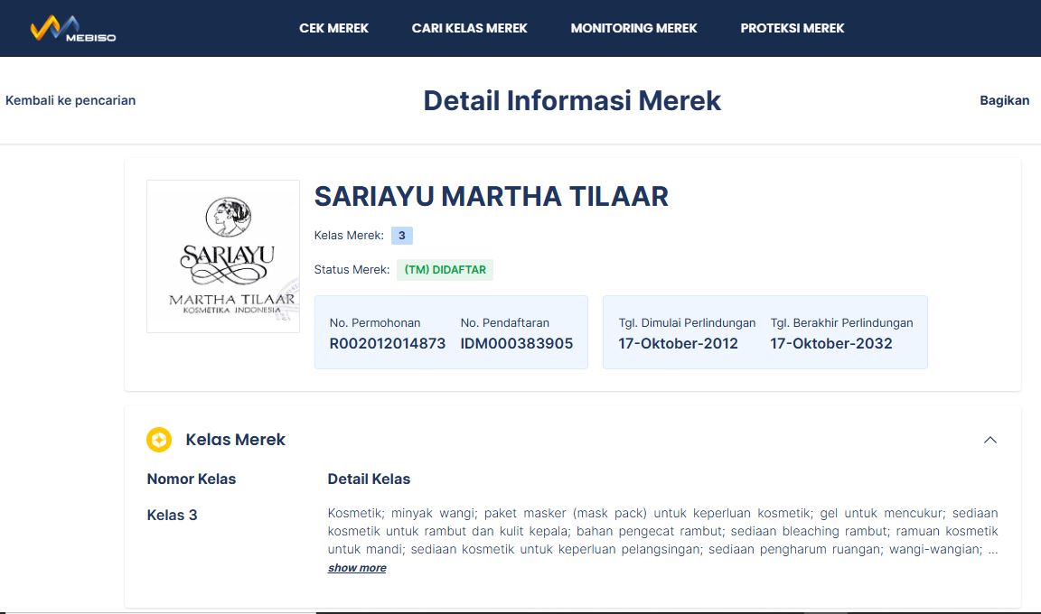
Task: Click the Tgl. Berakhir Perlindungan label
Action: (841, 323)
